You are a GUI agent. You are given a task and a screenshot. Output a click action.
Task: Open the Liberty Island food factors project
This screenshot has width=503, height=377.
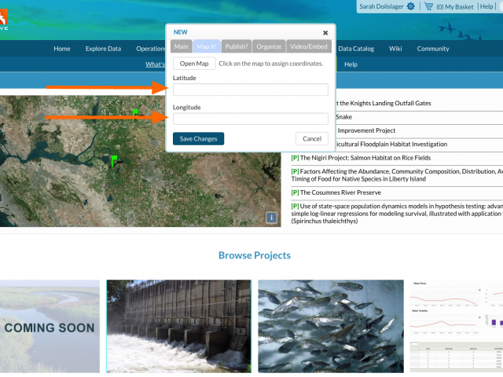397,175
